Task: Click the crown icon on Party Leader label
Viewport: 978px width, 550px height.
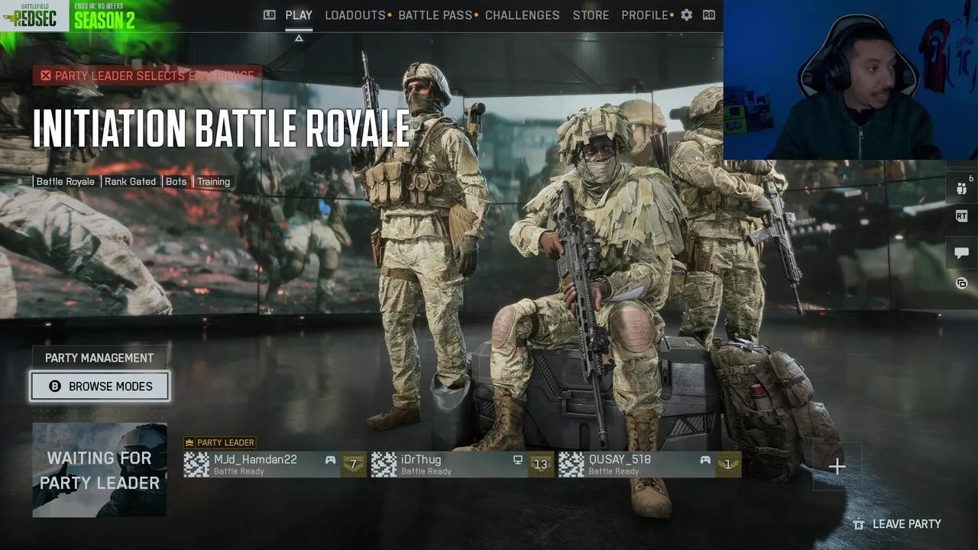Action: coord(189,442)
